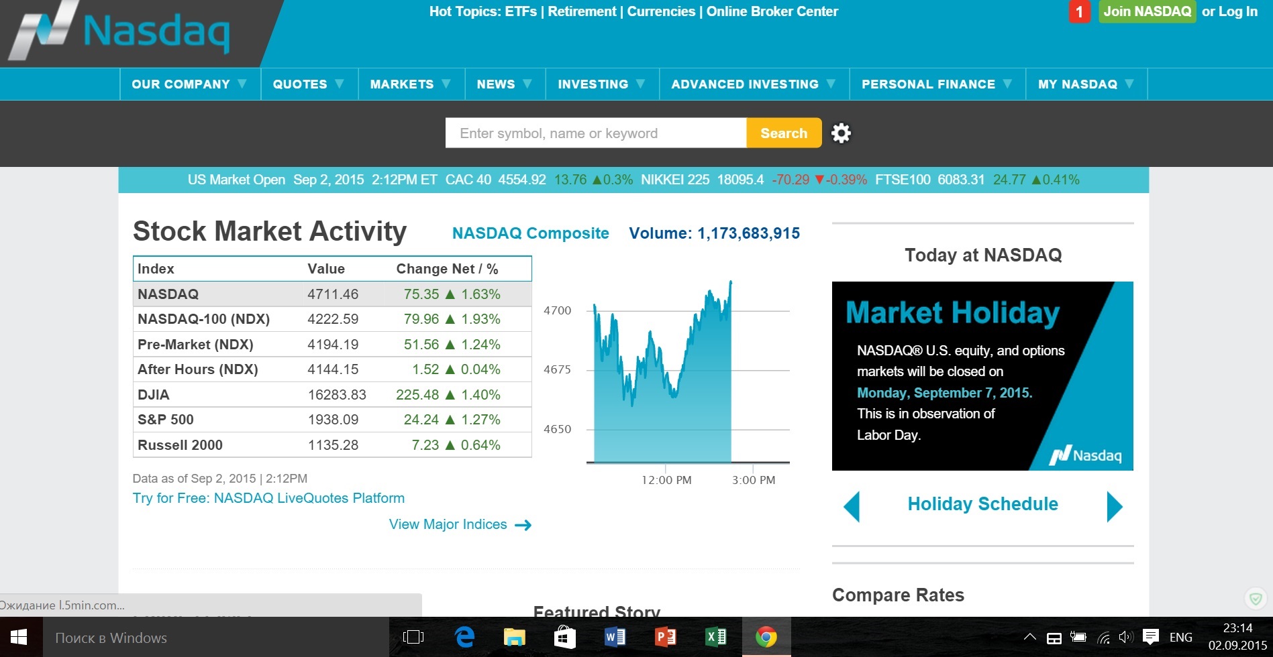Click the Nasdaq logo
This screenshot has height=657, width=1273.
[x=121, y=32]
